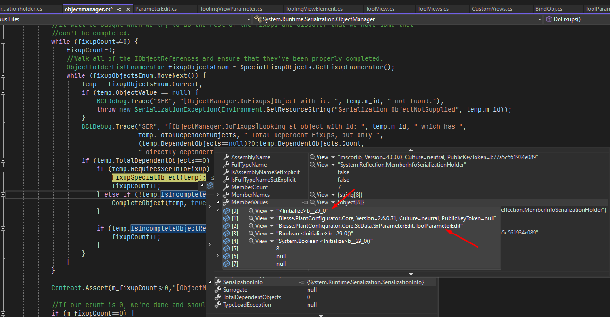The width and height of the screenshot is (610, 317).
Task: Pin the MemberValues row to source
Action: tap(305, 202)
